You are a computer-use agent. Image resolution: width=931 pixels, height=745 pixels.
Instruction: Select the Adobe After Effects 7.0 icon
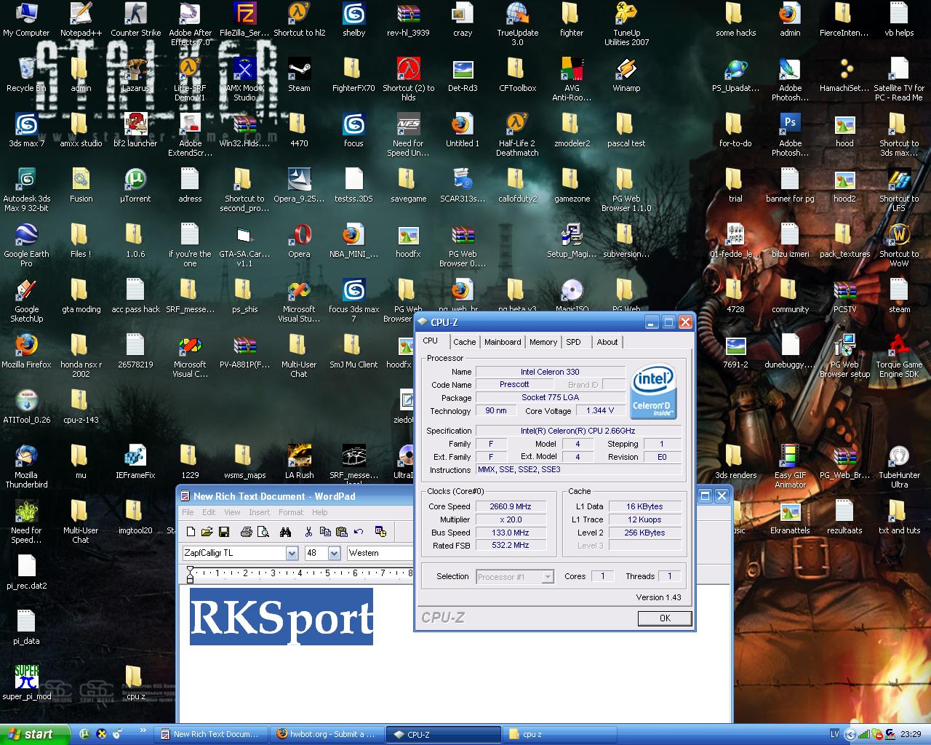pyautogui.click(x=190, y=24)
